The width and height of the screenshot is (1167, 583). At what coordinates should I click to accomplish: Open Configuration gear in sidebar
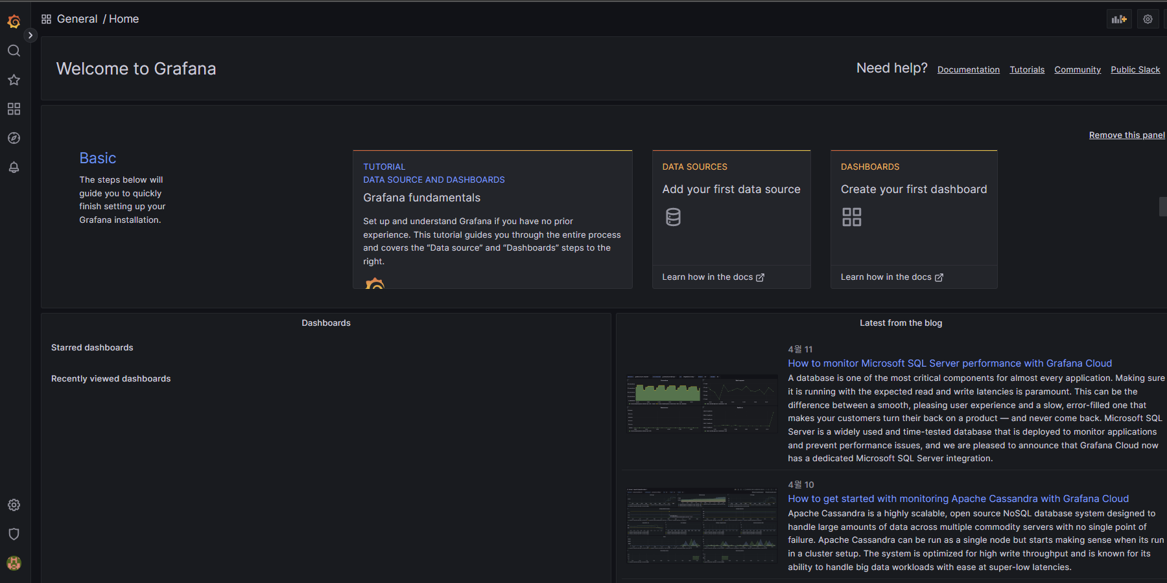[x=14, y=505]
